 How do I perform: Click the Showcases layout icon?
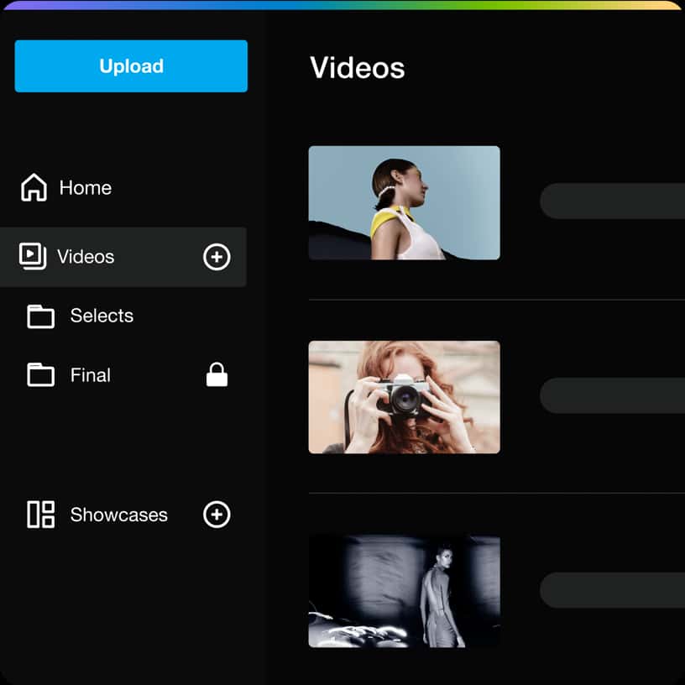click(x=40, y=515)
